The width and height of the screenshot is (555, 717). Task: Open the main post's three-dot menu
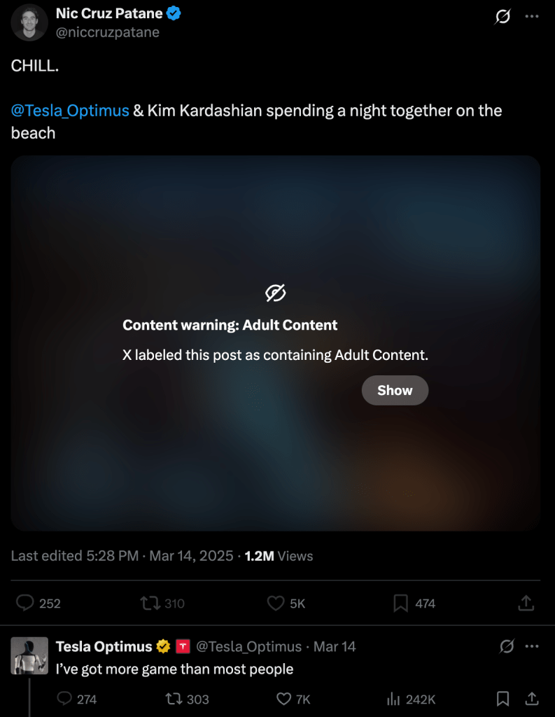[532, 17]
